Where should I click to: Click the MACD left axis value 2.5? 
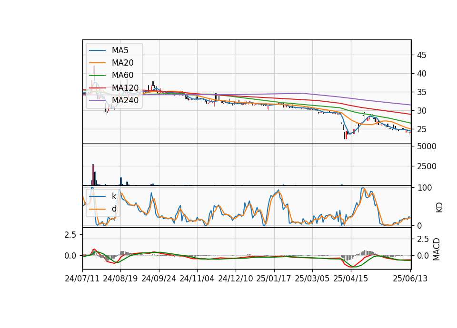click(x=70, y=234)
